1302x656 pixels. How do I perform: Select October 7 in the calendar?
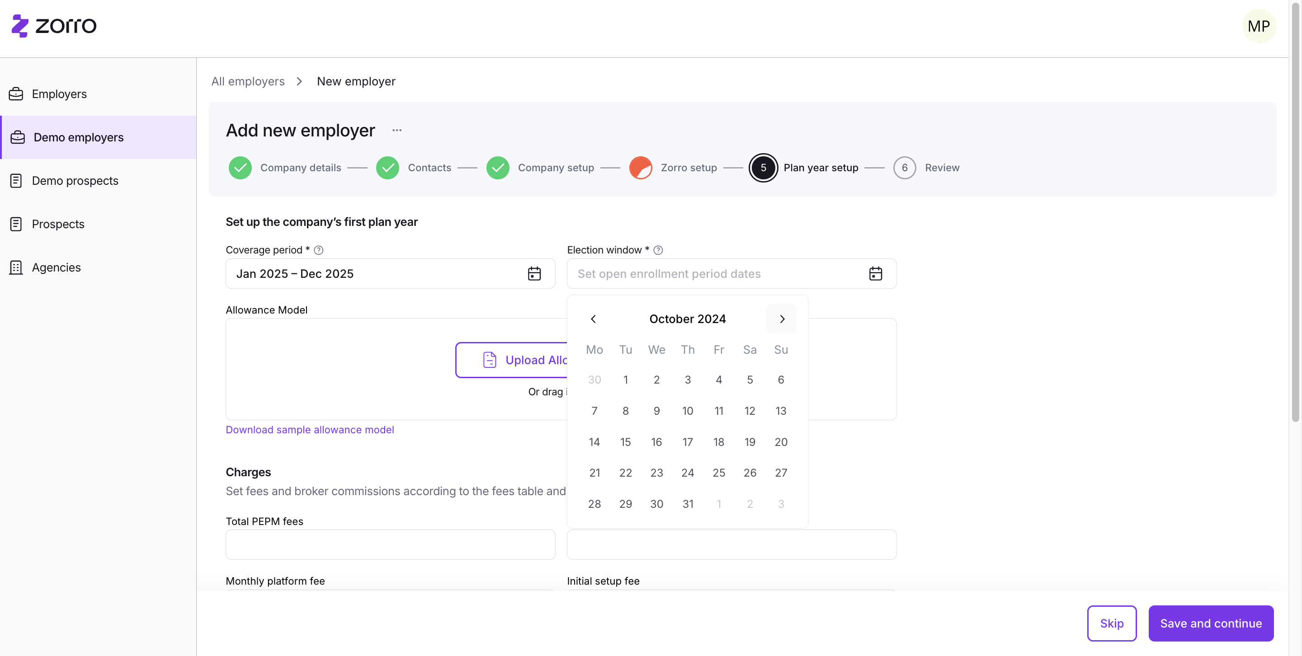(x=594, y=411)
